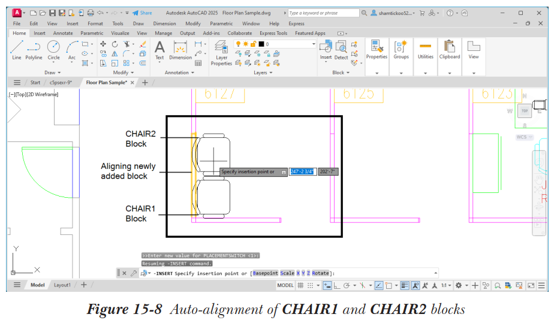
Task: Click the Rotate option in command line
Action: pyautogui.click(x=320, y=273)
